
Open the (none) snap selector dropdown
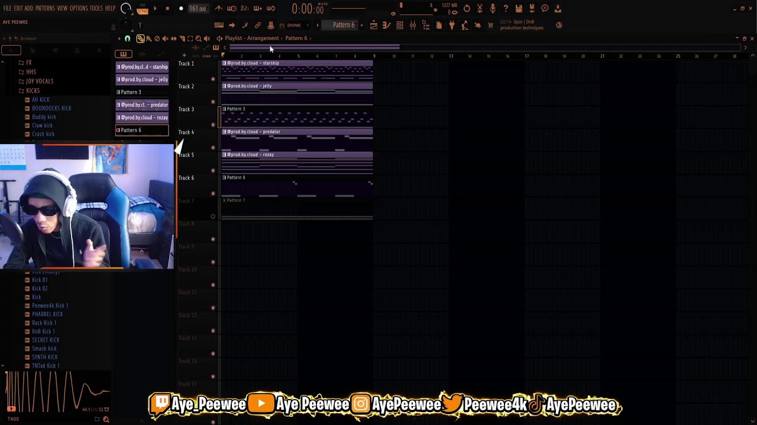[297, 25]
